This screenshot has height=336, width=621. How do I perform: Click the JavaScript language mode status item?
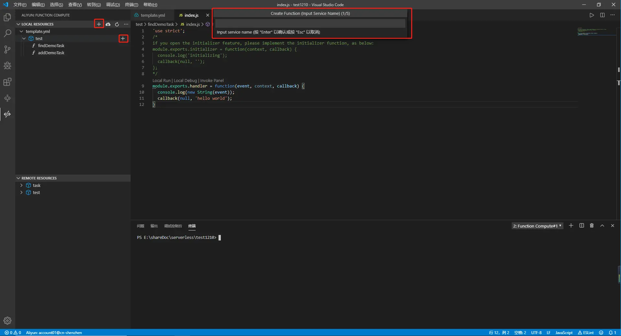coord(564,332)
